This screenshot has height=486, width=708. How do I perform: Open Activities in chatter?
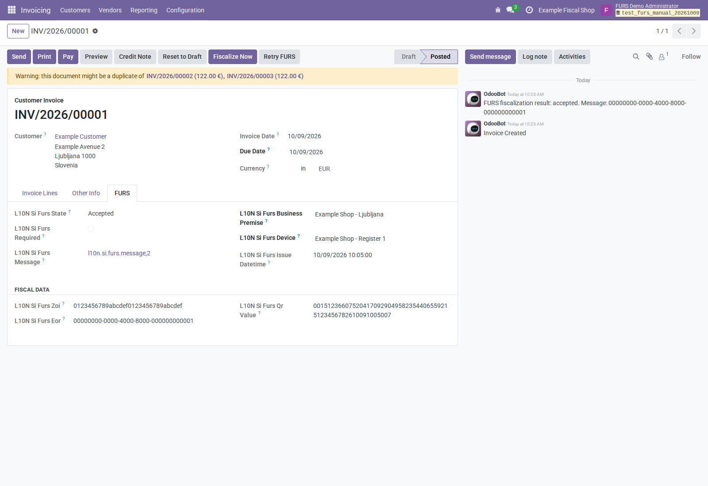(572, 57)
